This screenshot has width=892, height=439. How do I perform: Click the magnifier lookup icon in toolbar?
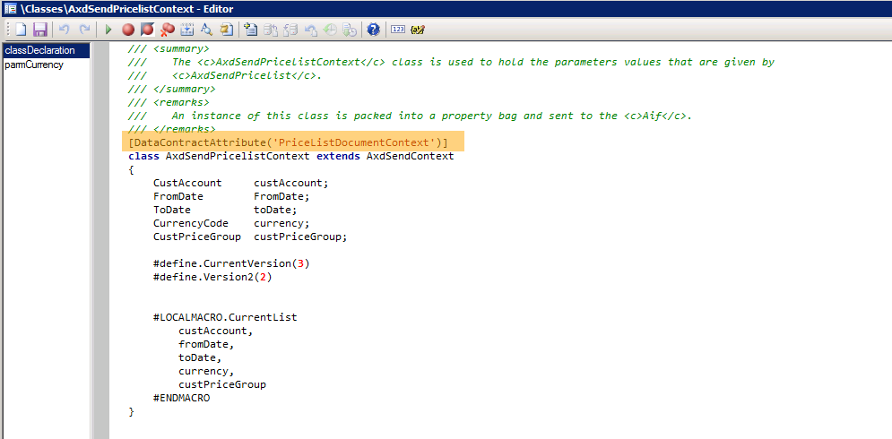[205, 30]
